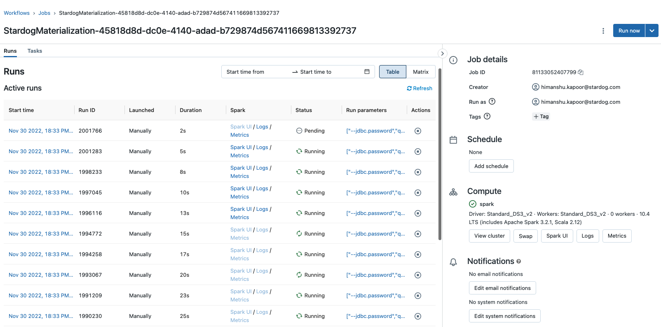Select the Runs tab
The width and height of the screenshot is (661, 327).
point(10,51)
